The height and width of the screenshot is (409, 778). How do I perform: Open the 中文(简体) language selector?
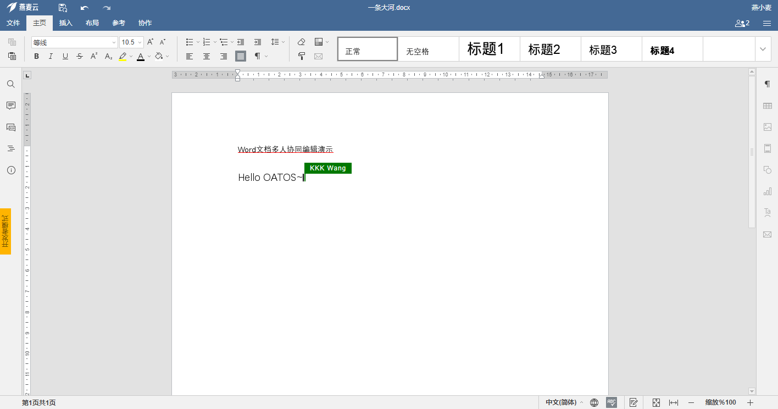[x=564, y=402]
